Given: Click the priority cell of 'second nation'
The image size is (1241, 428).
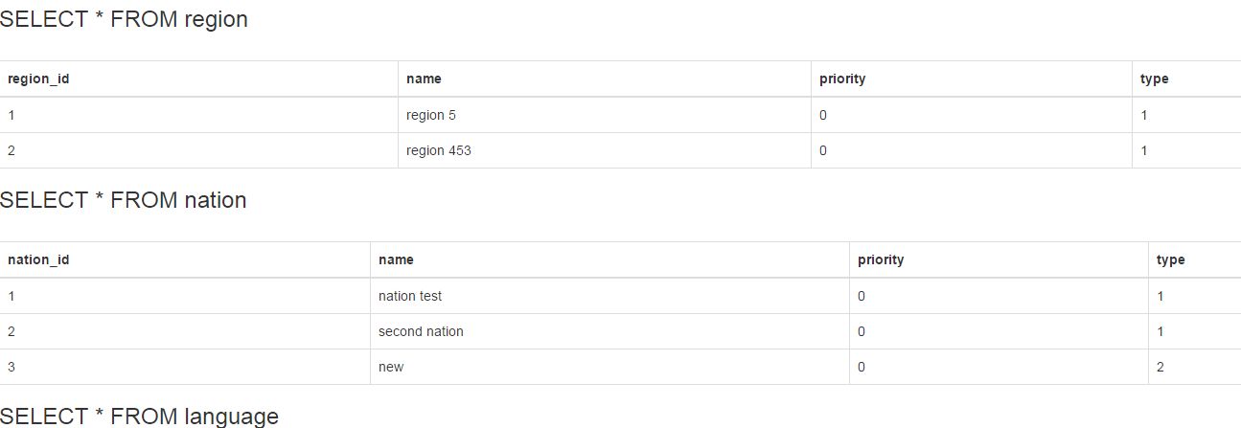Looking at the screenshot, I should 862,331.
